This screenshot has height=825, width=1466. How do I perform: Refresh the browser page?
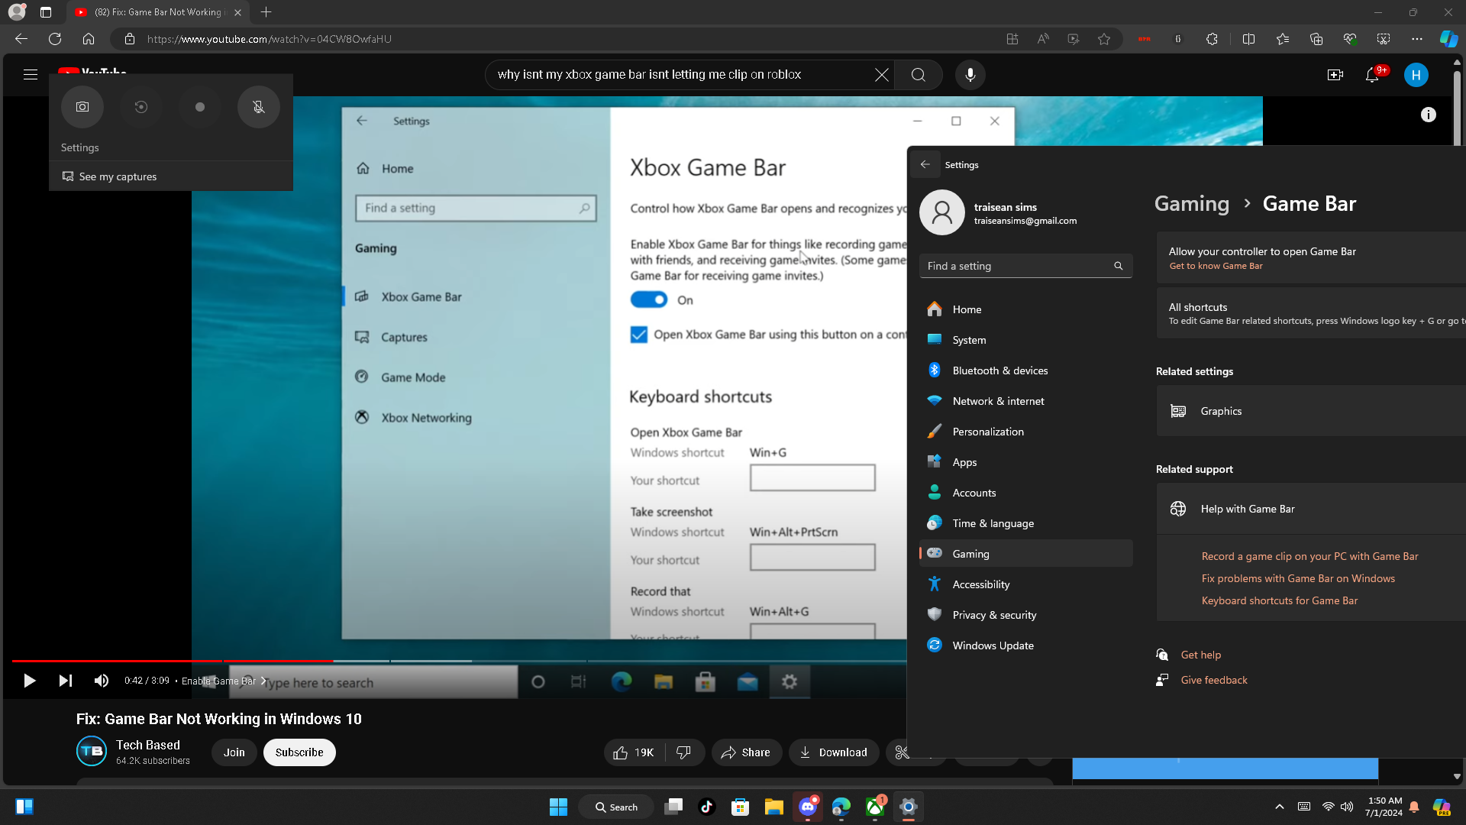point(55,39)
